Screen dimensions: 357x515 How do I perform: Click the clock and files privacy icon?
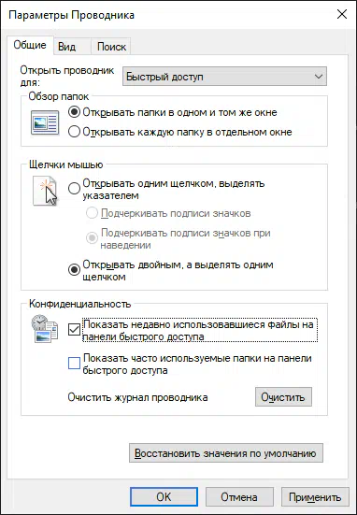pos(45,329)
